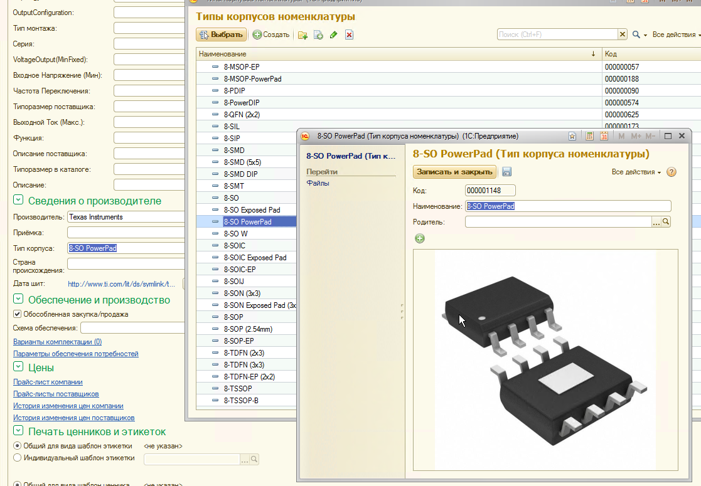Click the floppy disk save icon
The height and width of the screenshot is (486, 701).
pos(506,172)
